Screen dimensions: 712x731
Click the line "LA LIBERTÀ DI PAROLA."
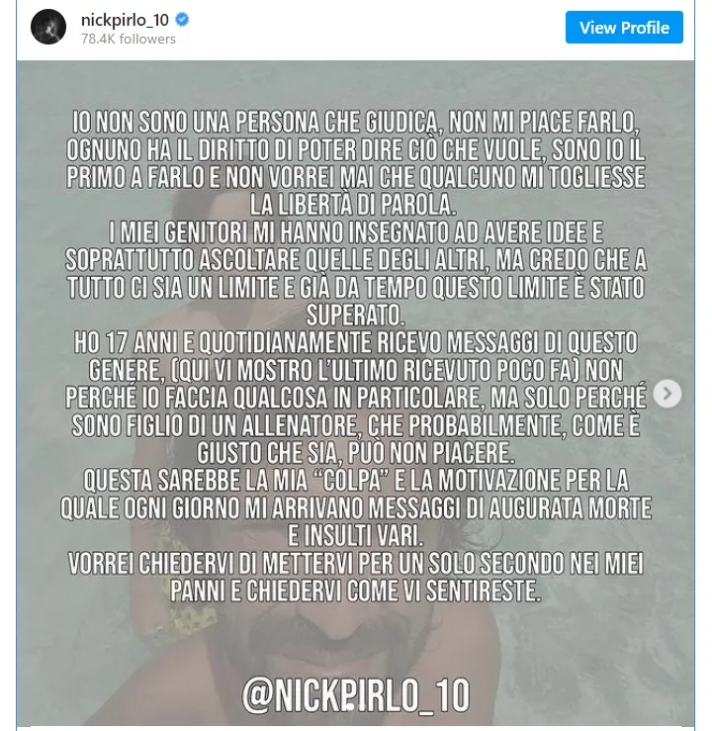point(356,206)
